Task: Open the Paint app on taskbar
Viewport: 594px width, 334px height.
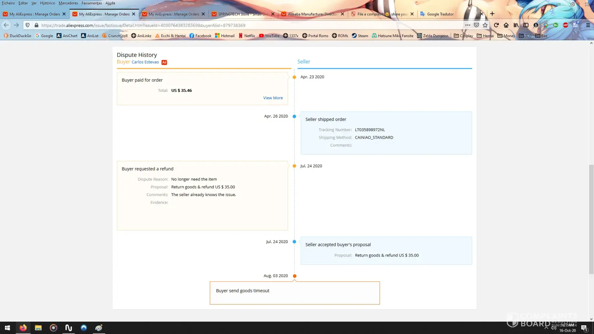Action: point(99,328)
